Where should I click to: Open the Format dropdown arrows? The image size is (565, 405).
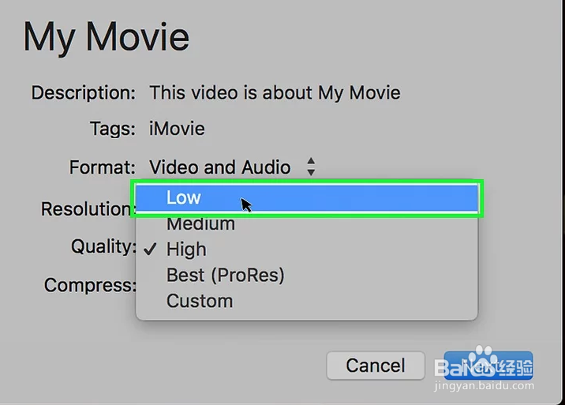(311, 167)
